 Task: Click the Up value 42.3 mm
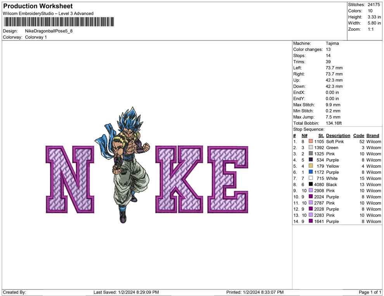tap(334, 80)
